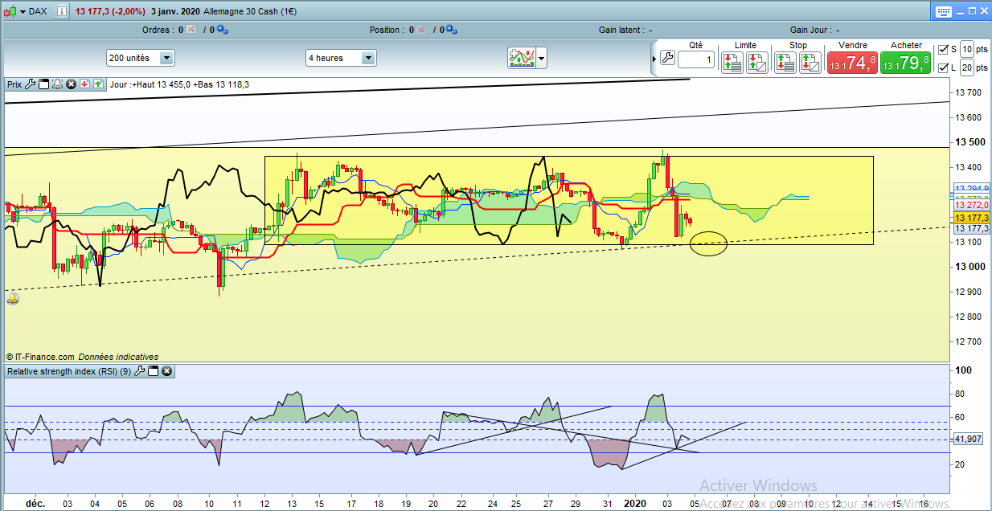Click Prix panel alert bell icon
This screenshot has width=992, height=511.
57,83
